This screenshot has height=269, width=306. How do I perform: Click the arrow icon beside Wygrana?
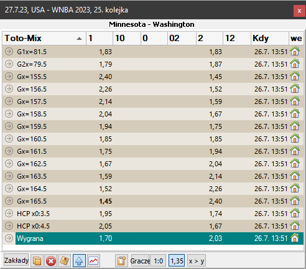click(x=9, y=238)
